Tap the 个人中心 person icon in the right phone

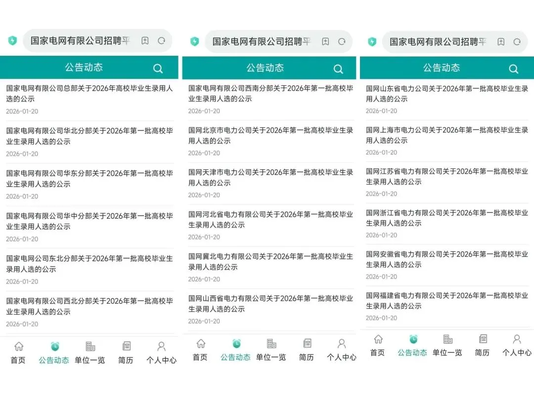click(517, 339)
